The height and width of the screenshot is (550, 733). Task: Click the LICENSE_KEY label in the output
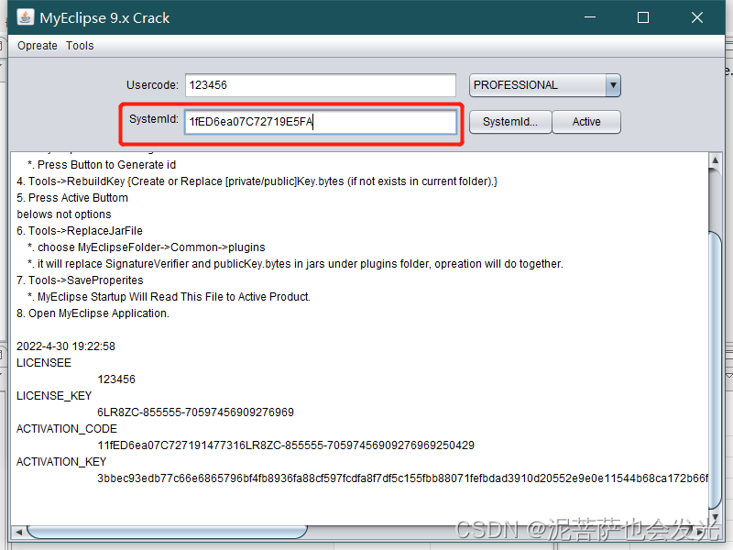click(54, 396)
